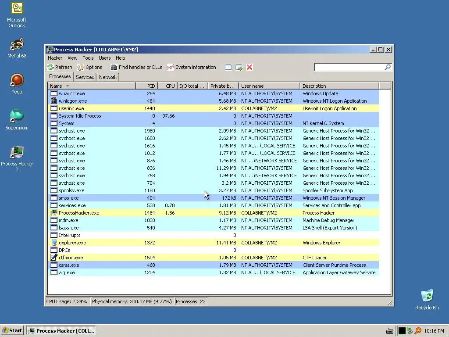
Task: Focus the process search box
Action: [349, 67]
